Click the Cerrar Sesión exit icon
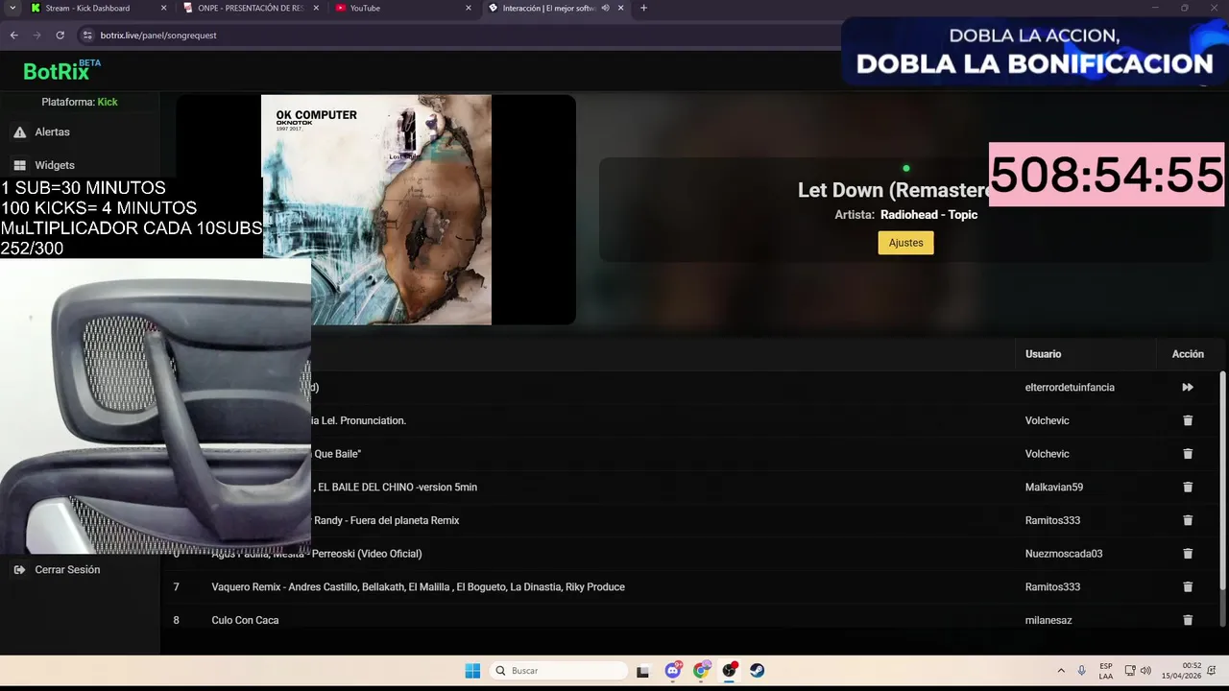The width and height of the screenshot is (1229, 691). tap(19, 569)
